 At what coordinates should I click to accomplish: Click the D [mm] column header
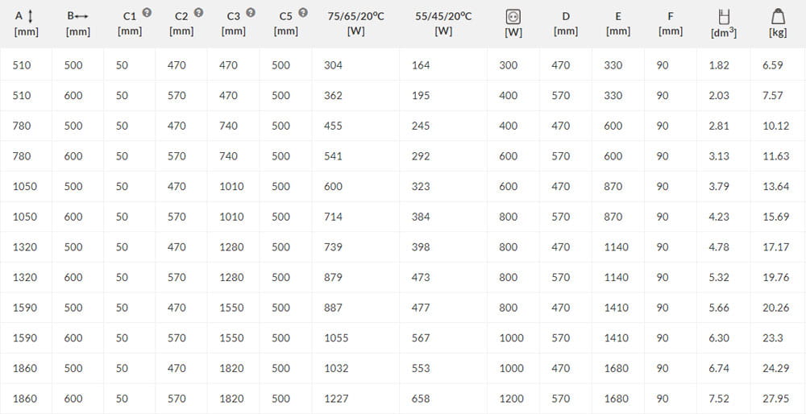[x=566, y=23]
